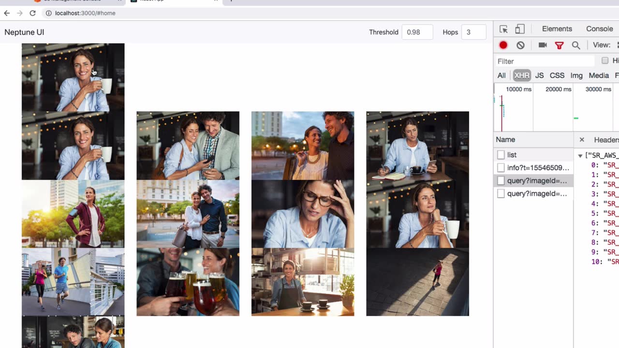
Task: Click the network Filter text field
Action: pos(545,61)
